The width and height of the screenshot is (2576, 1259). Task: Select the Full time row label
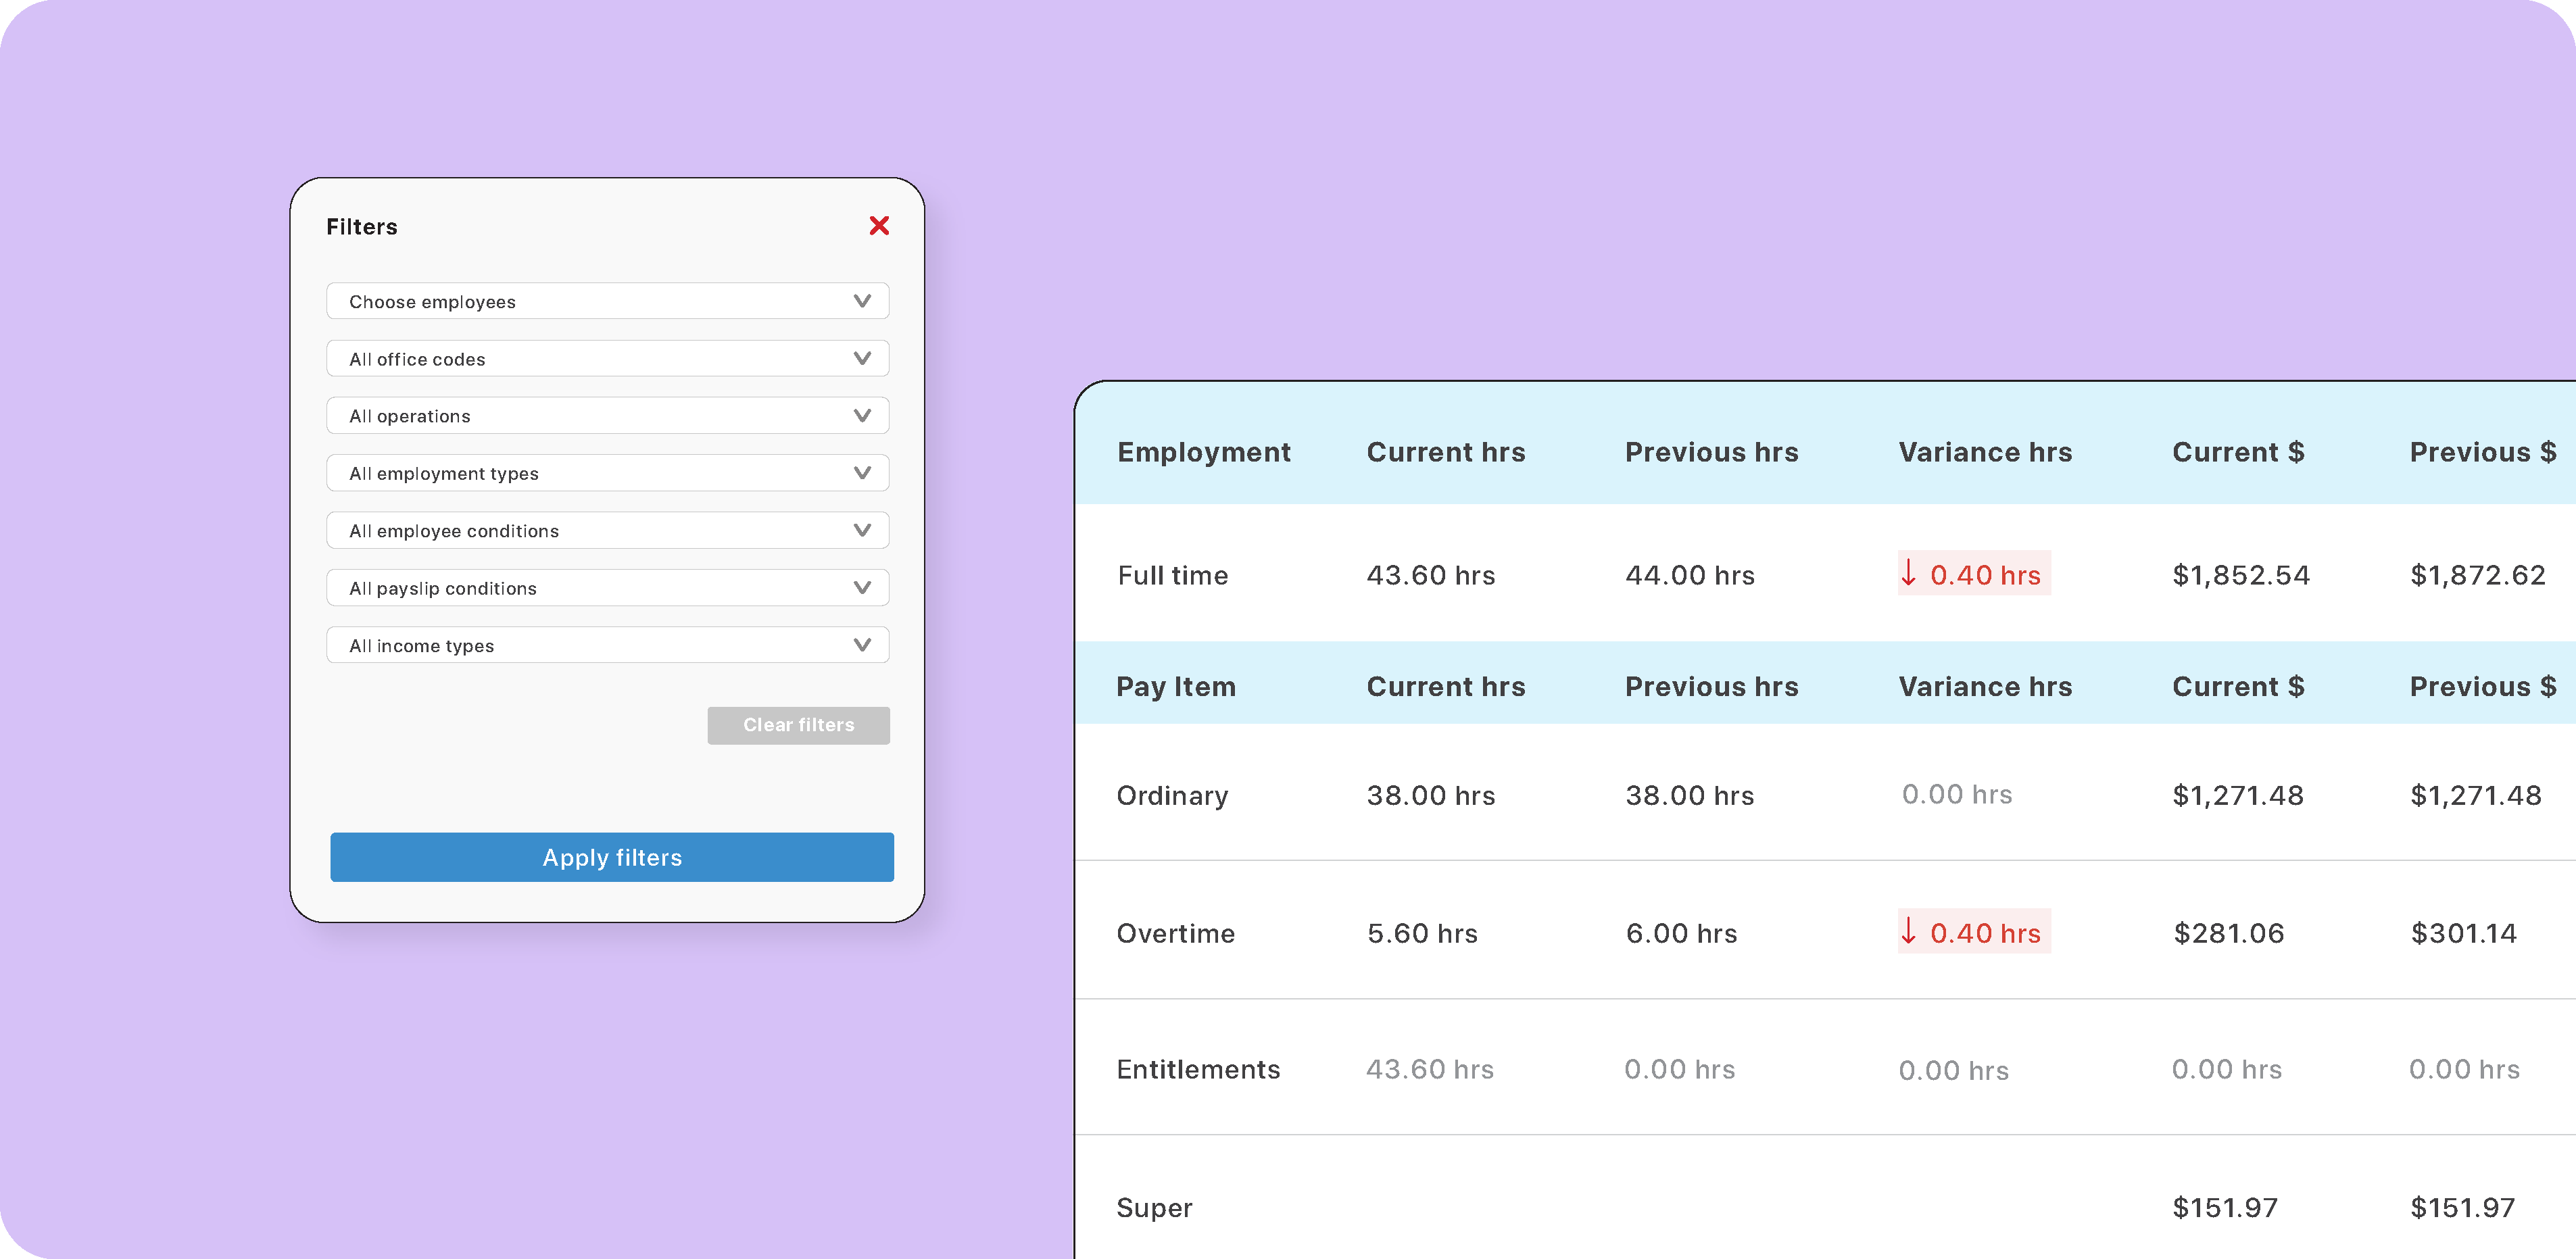[1173, 575]
